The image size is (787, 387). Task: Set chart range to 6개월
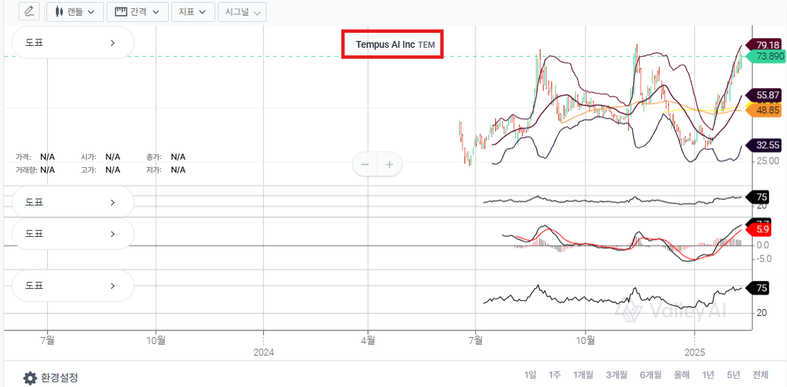click(x=650, y=375)
